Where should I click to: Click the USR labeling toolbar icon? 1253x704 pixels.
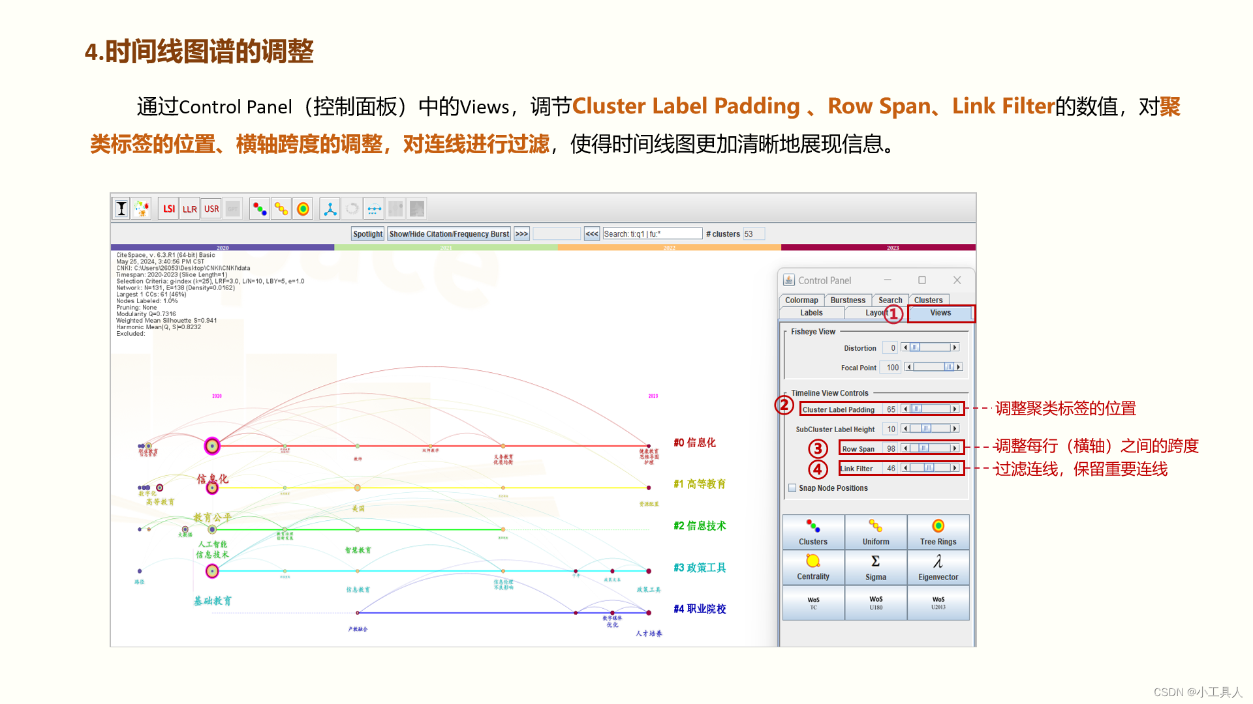(x=211, y=209)
